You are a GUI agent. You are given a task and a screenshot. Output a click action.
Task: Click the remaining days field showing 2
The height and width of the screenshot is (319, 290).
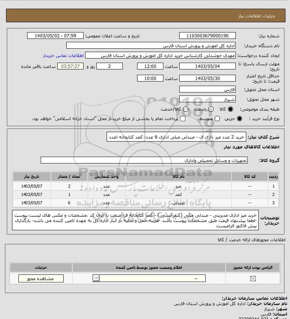click(109, 66)
